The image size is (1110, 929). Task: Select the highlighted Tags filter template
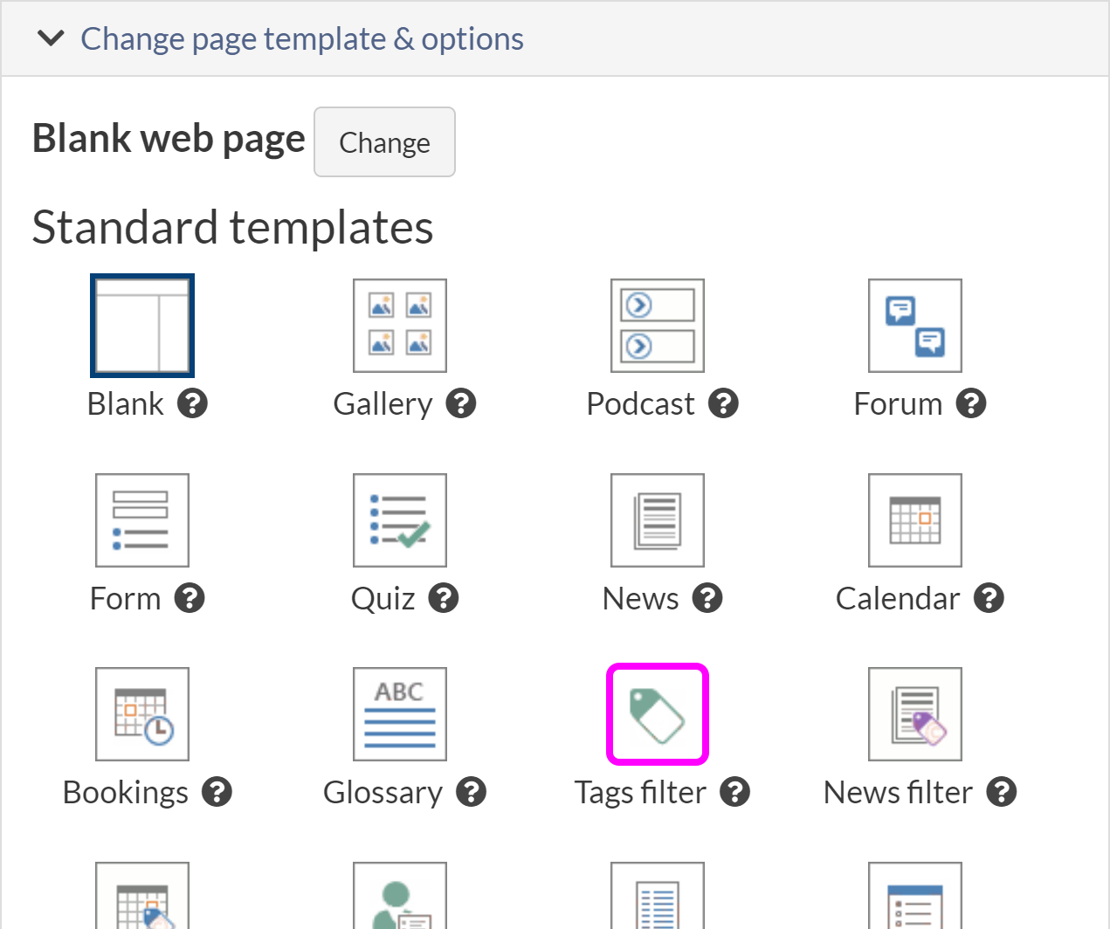pos(657,713)
